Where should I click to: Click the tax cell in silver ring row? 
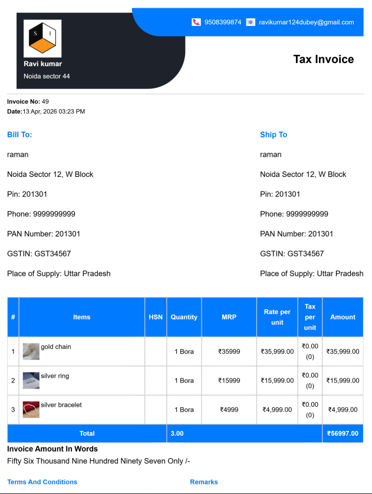(x=310, y=380)
